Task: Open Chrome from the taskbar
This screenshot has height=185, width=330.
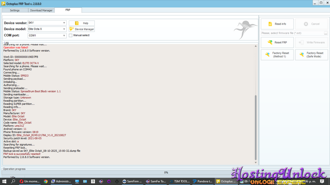Action: coord(46,181)
